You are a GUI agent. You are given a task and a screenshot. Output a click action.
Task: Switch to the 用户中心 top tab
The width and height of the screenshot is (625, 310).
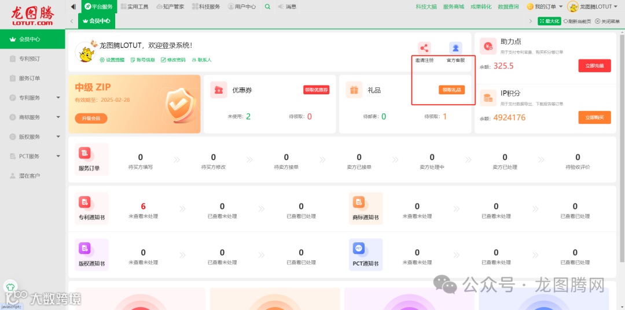[x=242, y=6]
